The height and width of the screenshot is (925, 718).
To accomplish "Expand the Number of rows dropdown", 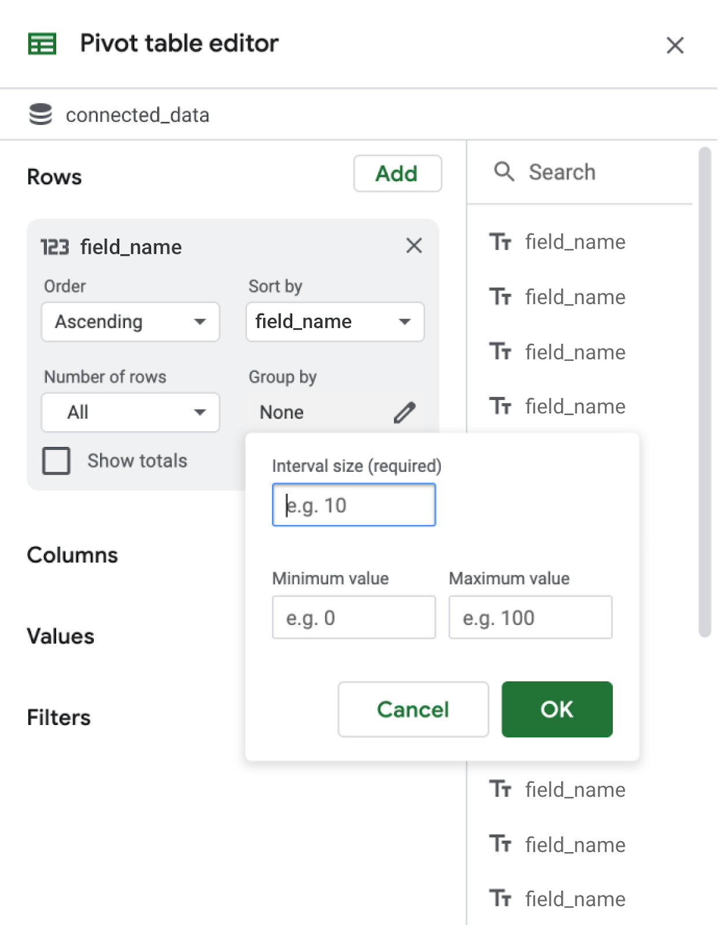I will pos(130,413).
